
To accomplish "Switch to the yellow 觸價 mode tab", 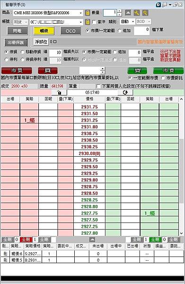I will coord(44,31).
